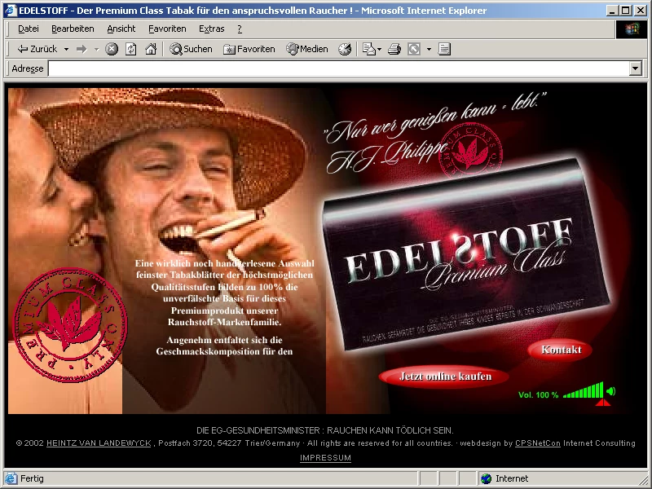652x489 pixels.
Task: Expand the address bar dropdown list
Action: click(x=636, y=68)
